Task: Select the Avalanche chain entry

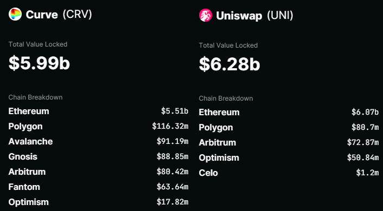Action: click(98, 141)
